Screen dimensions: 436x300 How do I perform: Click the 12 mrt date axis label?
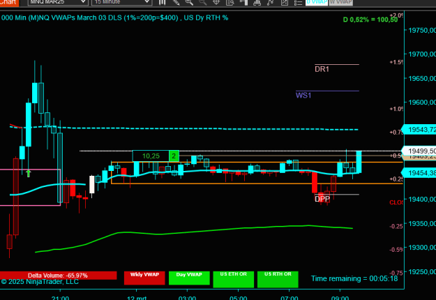137,298
